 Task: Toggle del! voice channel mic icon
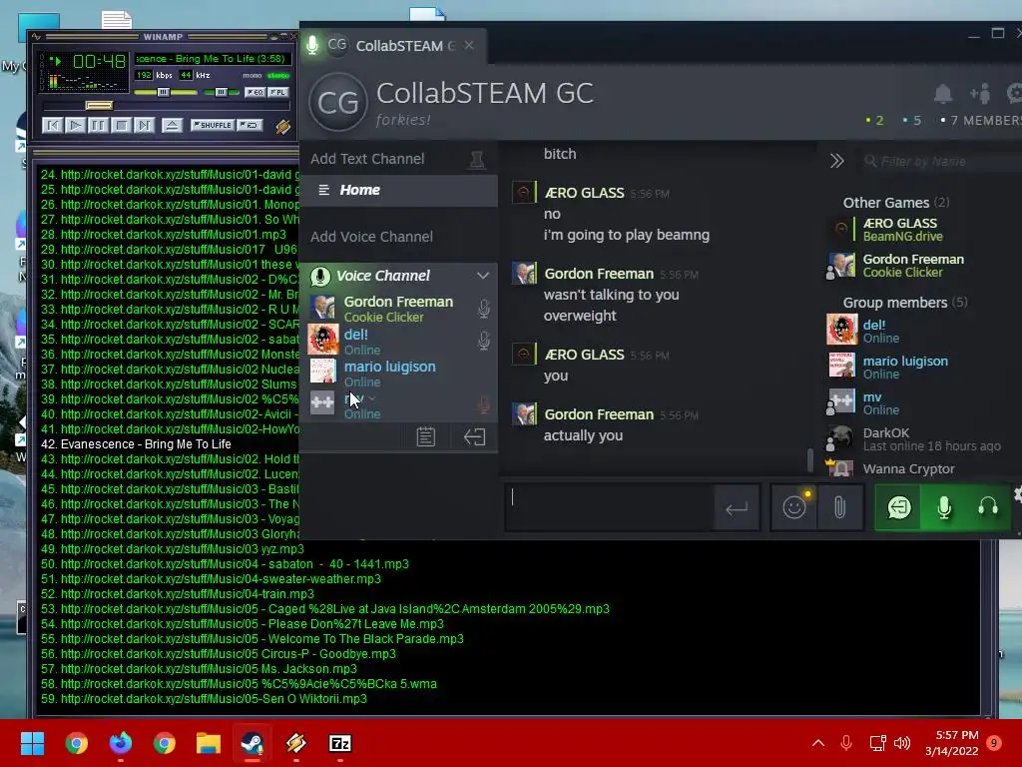coord(484,341)
